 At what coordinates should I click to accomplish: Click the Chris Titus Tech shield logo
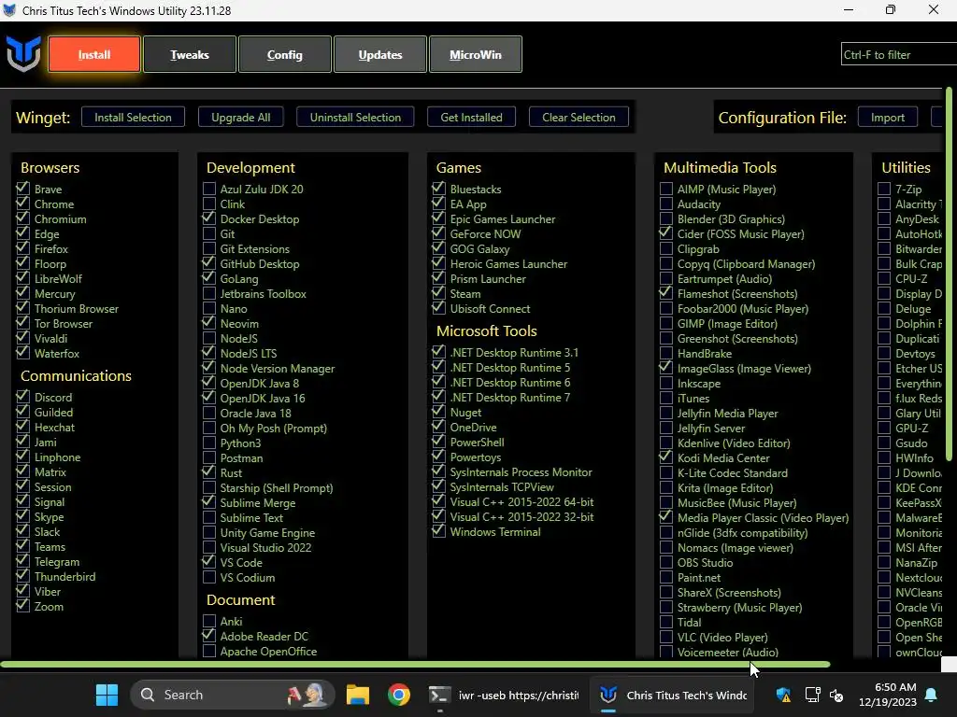[x=23, y=53]
